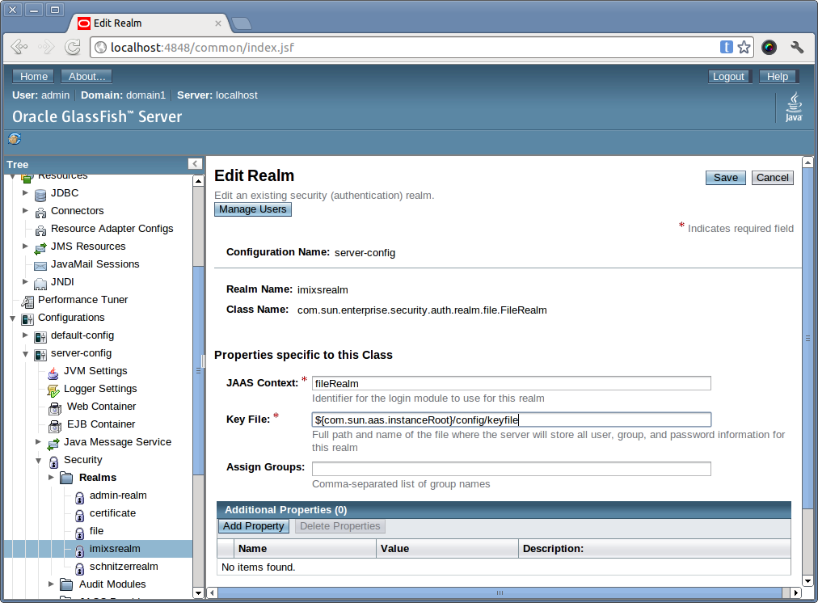Expand the Connectors tree node
Viewport: 818px width, 603px height.
point(25,211)
